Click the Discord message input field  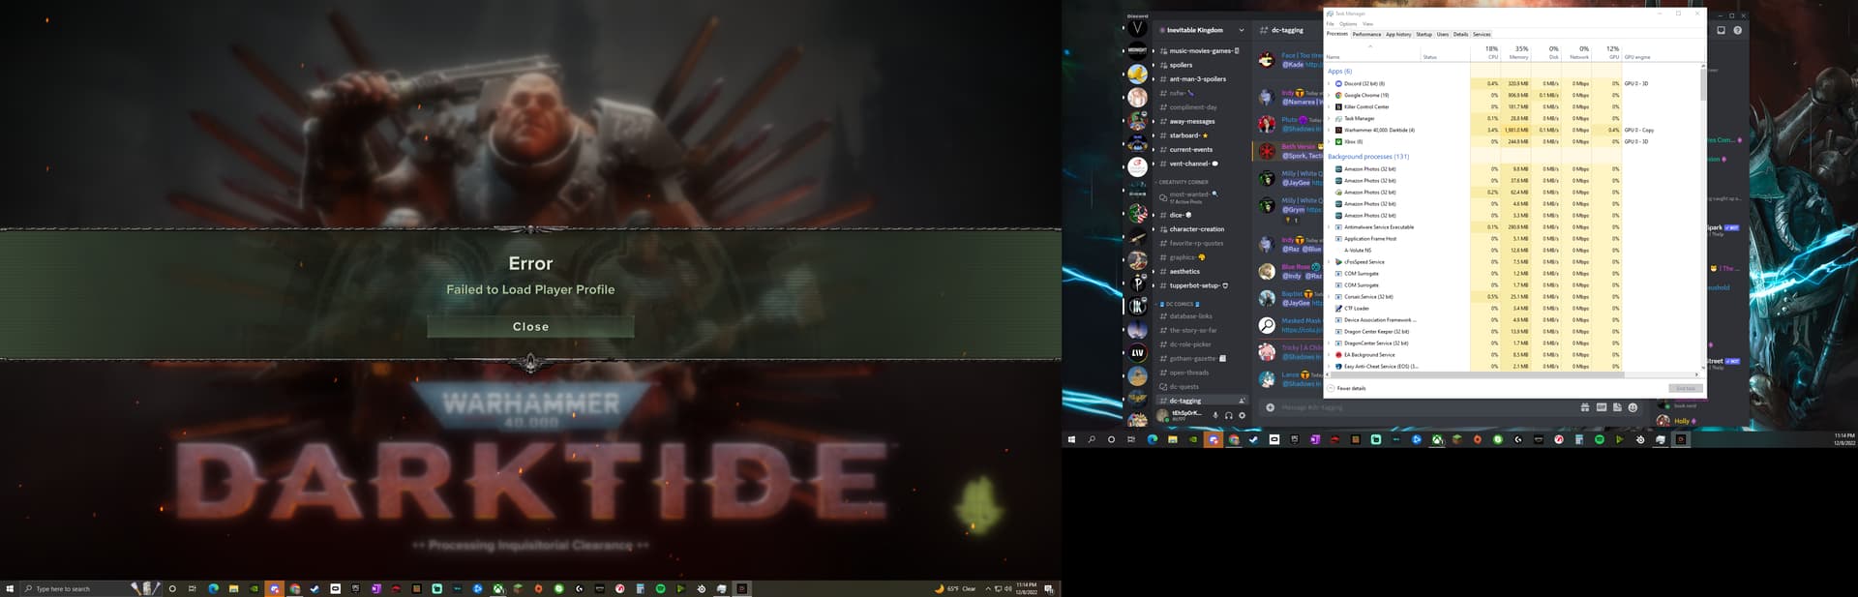click(1423, 407)
